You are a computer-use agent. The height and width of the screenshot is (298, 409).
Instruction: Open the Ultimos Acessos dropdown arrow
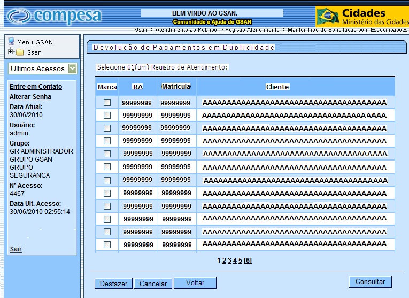tap(72, 68)
